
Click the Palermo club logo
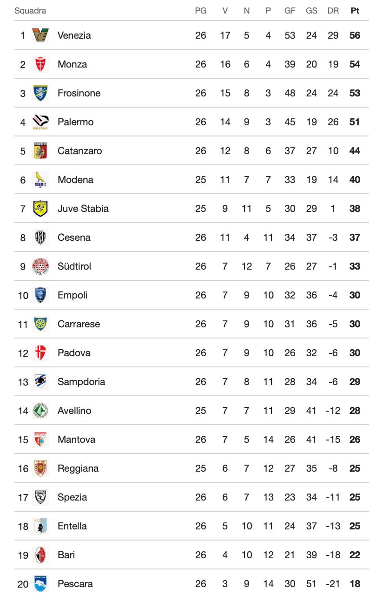coord(40,122)
